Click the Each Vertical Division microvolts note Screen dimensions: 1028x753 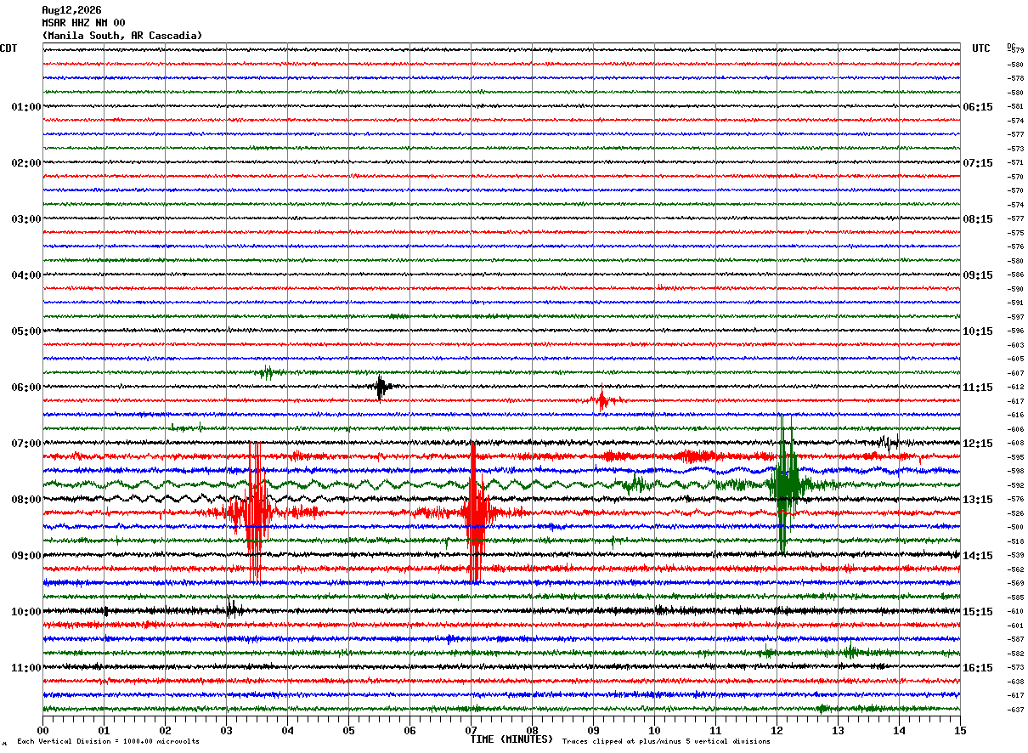pos(109,741)
